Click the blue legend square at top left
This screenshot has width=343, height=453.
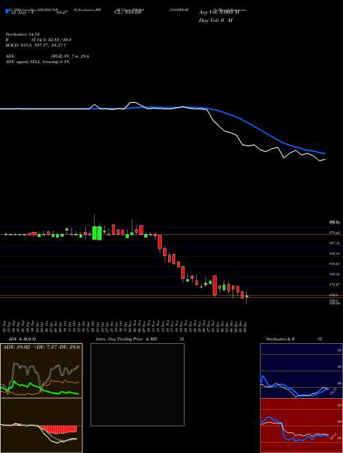tap(8, 11)
